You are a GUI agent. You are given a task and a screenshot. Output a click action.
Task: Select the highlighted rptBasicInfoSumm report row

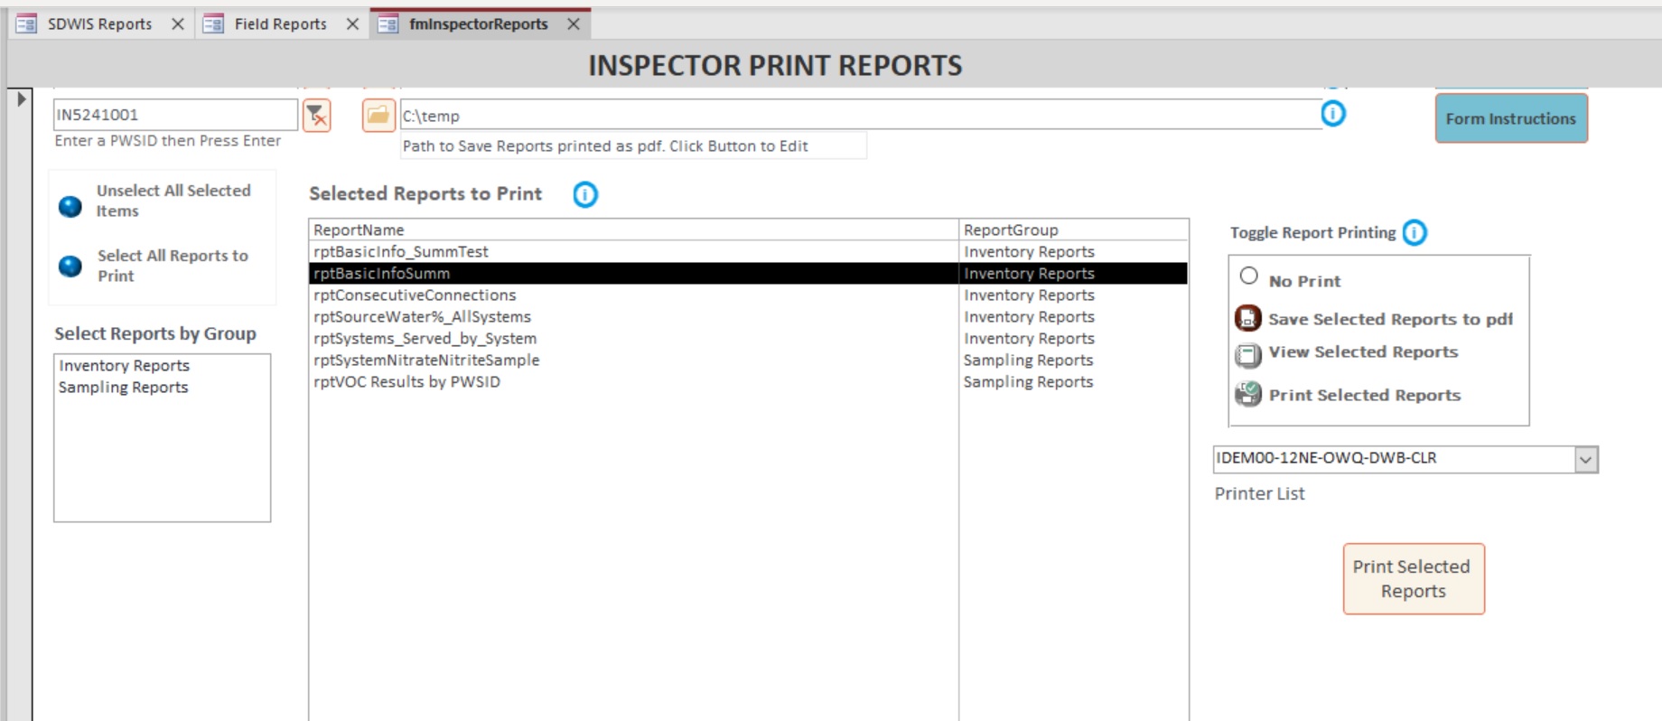coord(749,273)
